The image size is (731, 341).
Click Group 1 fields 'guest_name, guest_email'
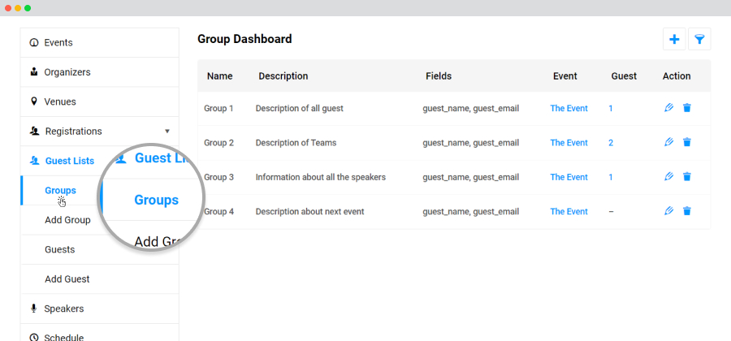point(471,108)
